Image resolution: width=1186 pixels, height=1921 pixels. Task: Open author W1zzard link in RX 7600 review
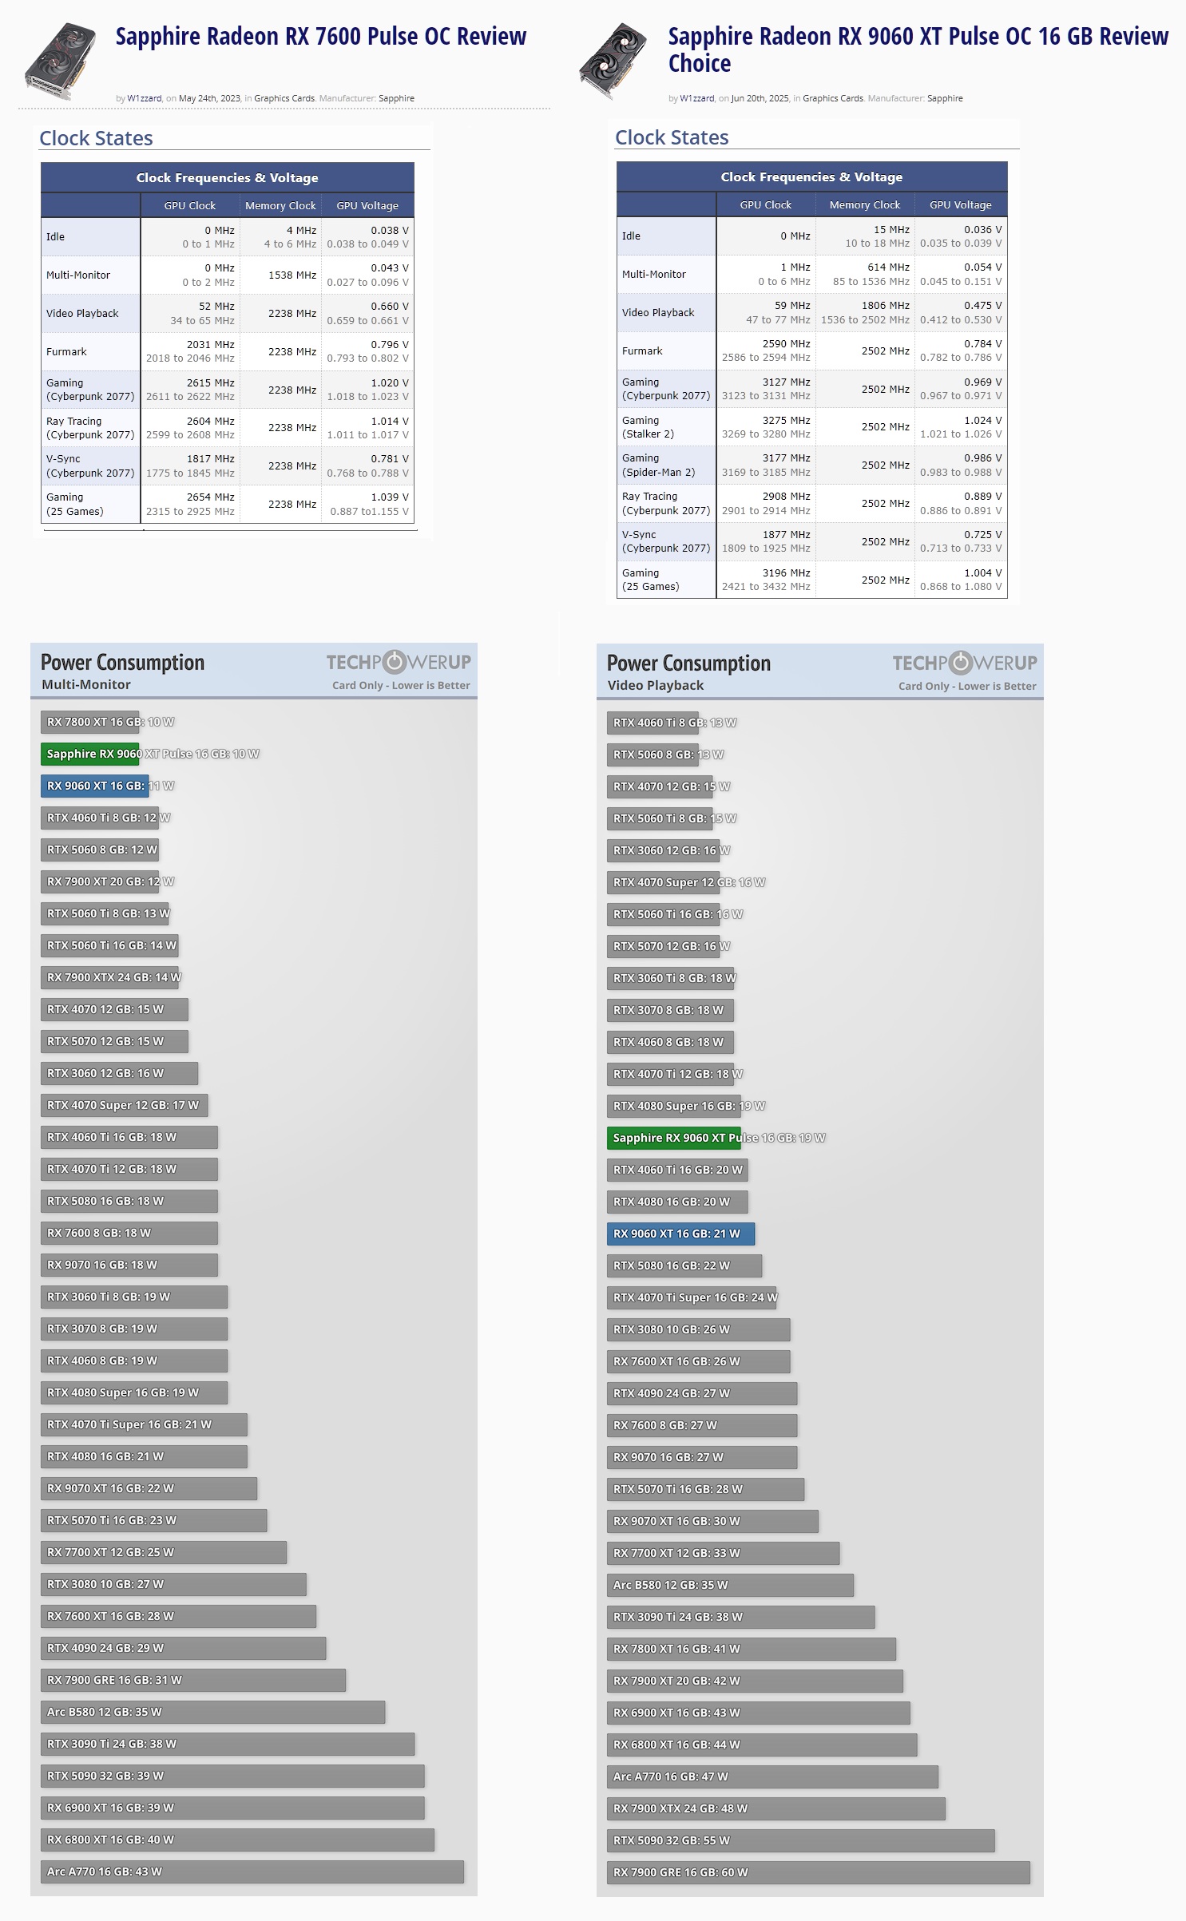click(145, 98)
